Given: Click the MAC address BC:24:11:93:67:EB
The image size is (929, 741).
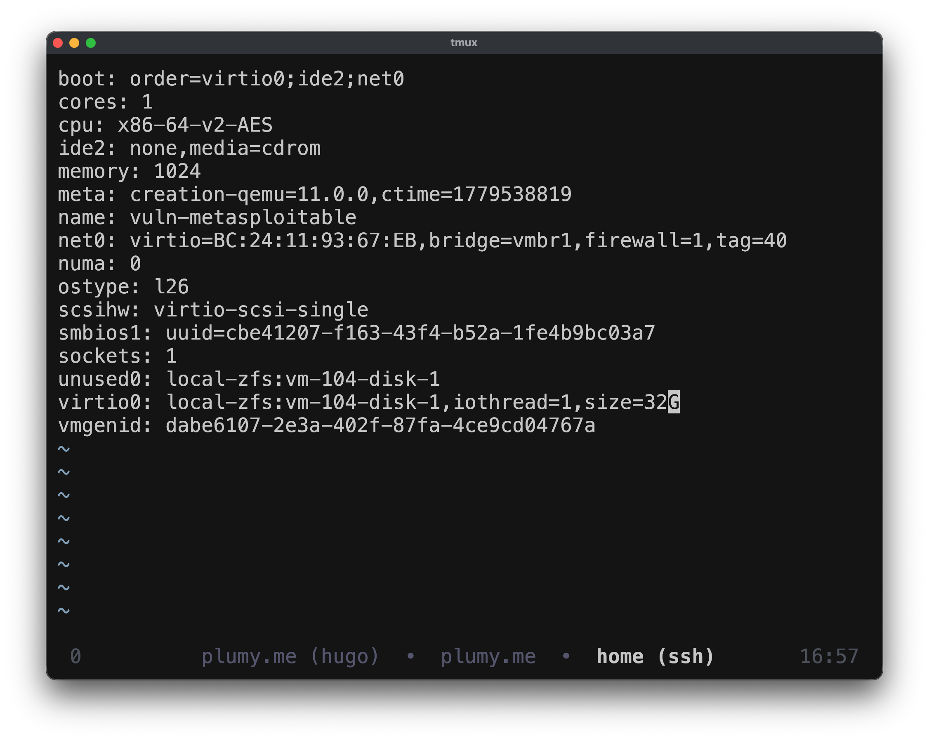Looking at the screenshot, I should pos(315,241).
